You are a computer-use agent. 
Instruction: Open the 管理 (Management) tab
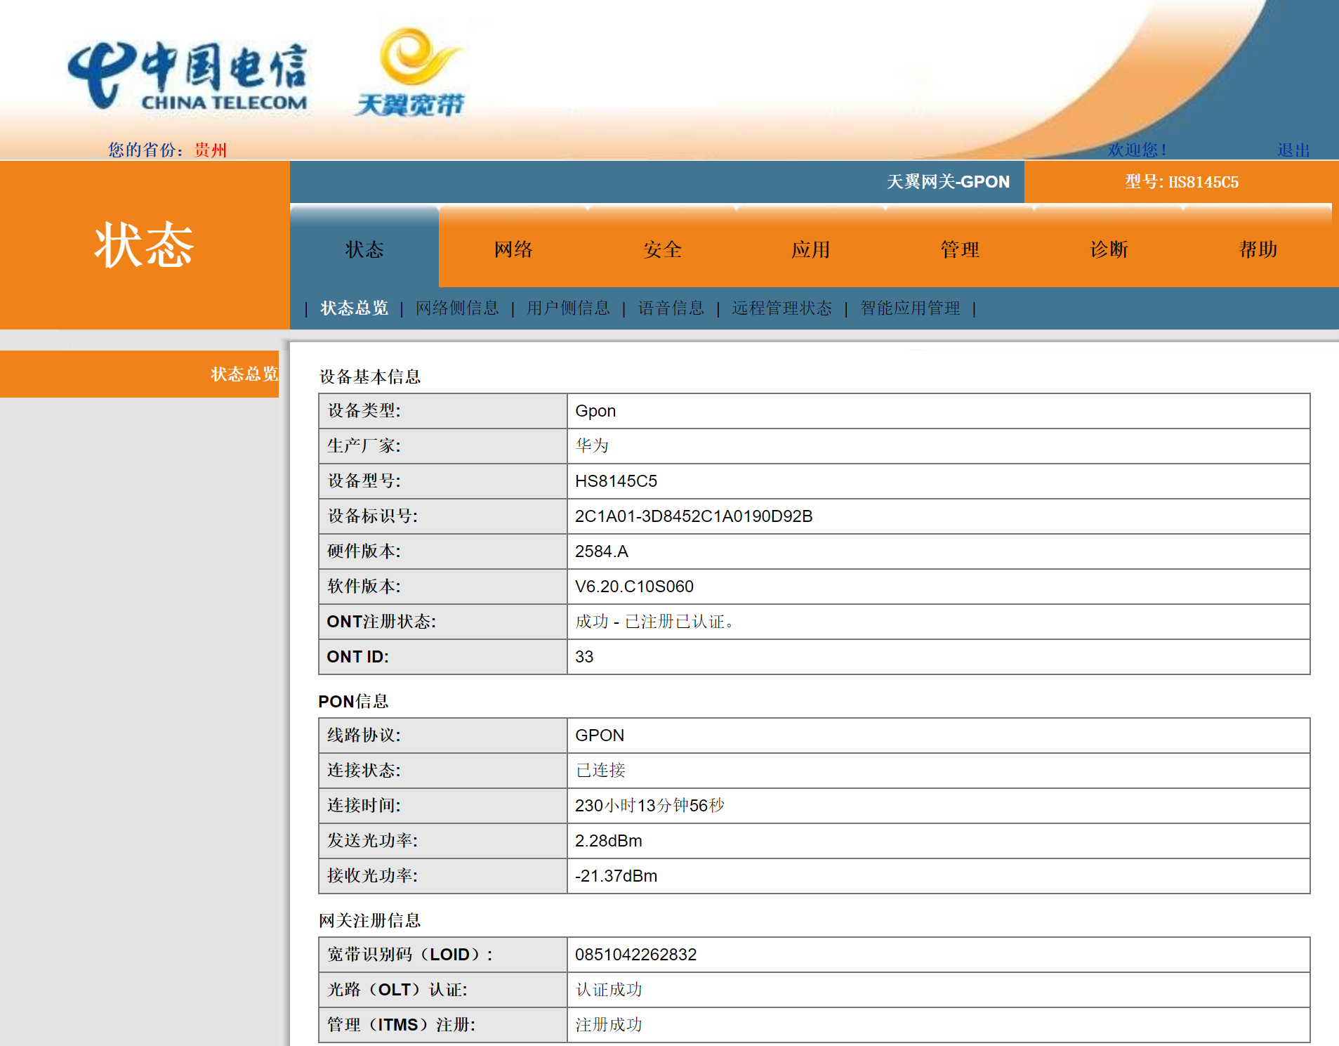pyautogui.click(x=959, y=249)
